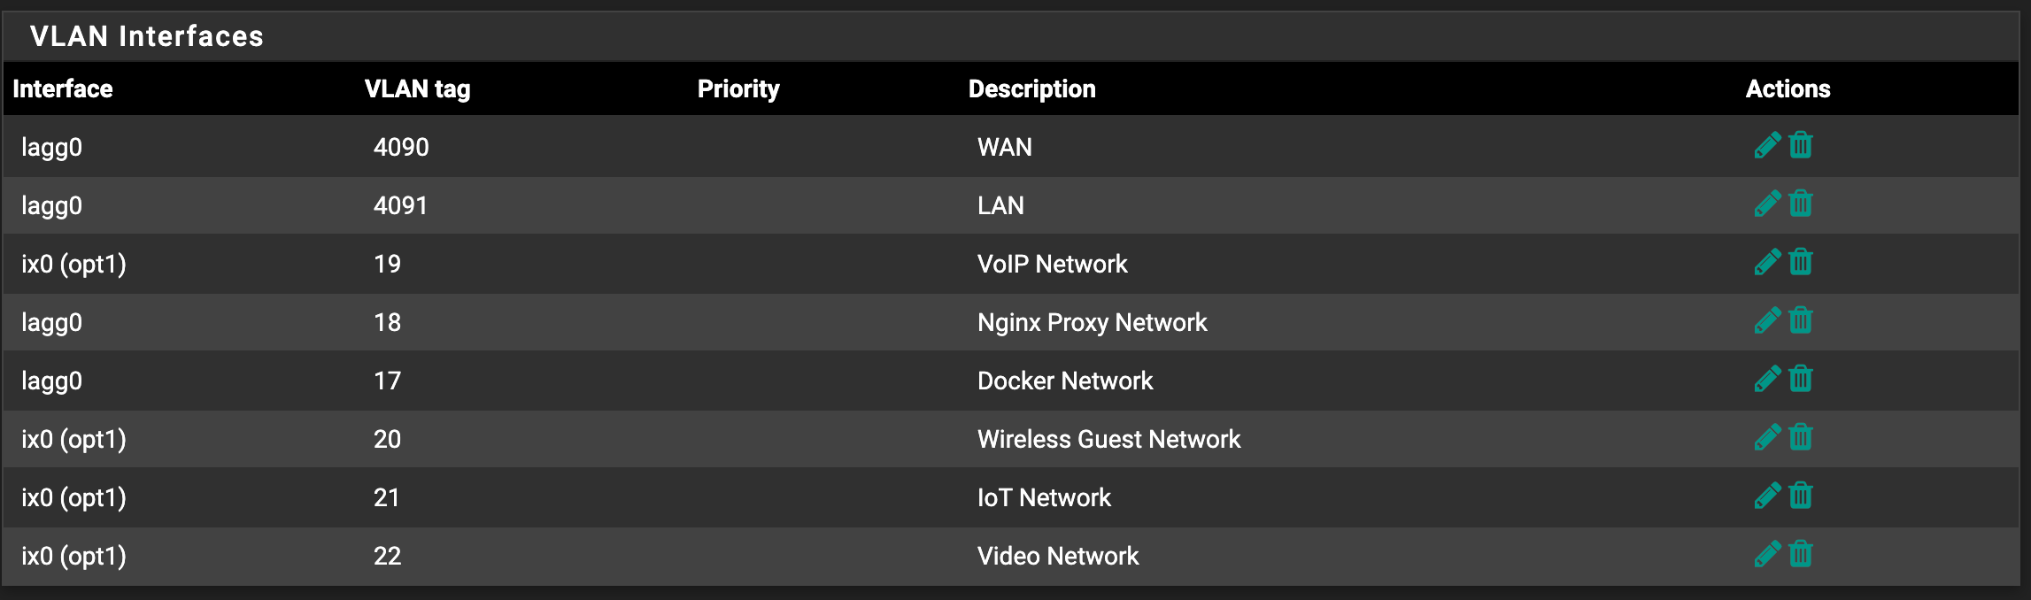2031x600 pixels.
Task: Delete the LAN VLAN 4091
Action: click(x=1801, y=204)
